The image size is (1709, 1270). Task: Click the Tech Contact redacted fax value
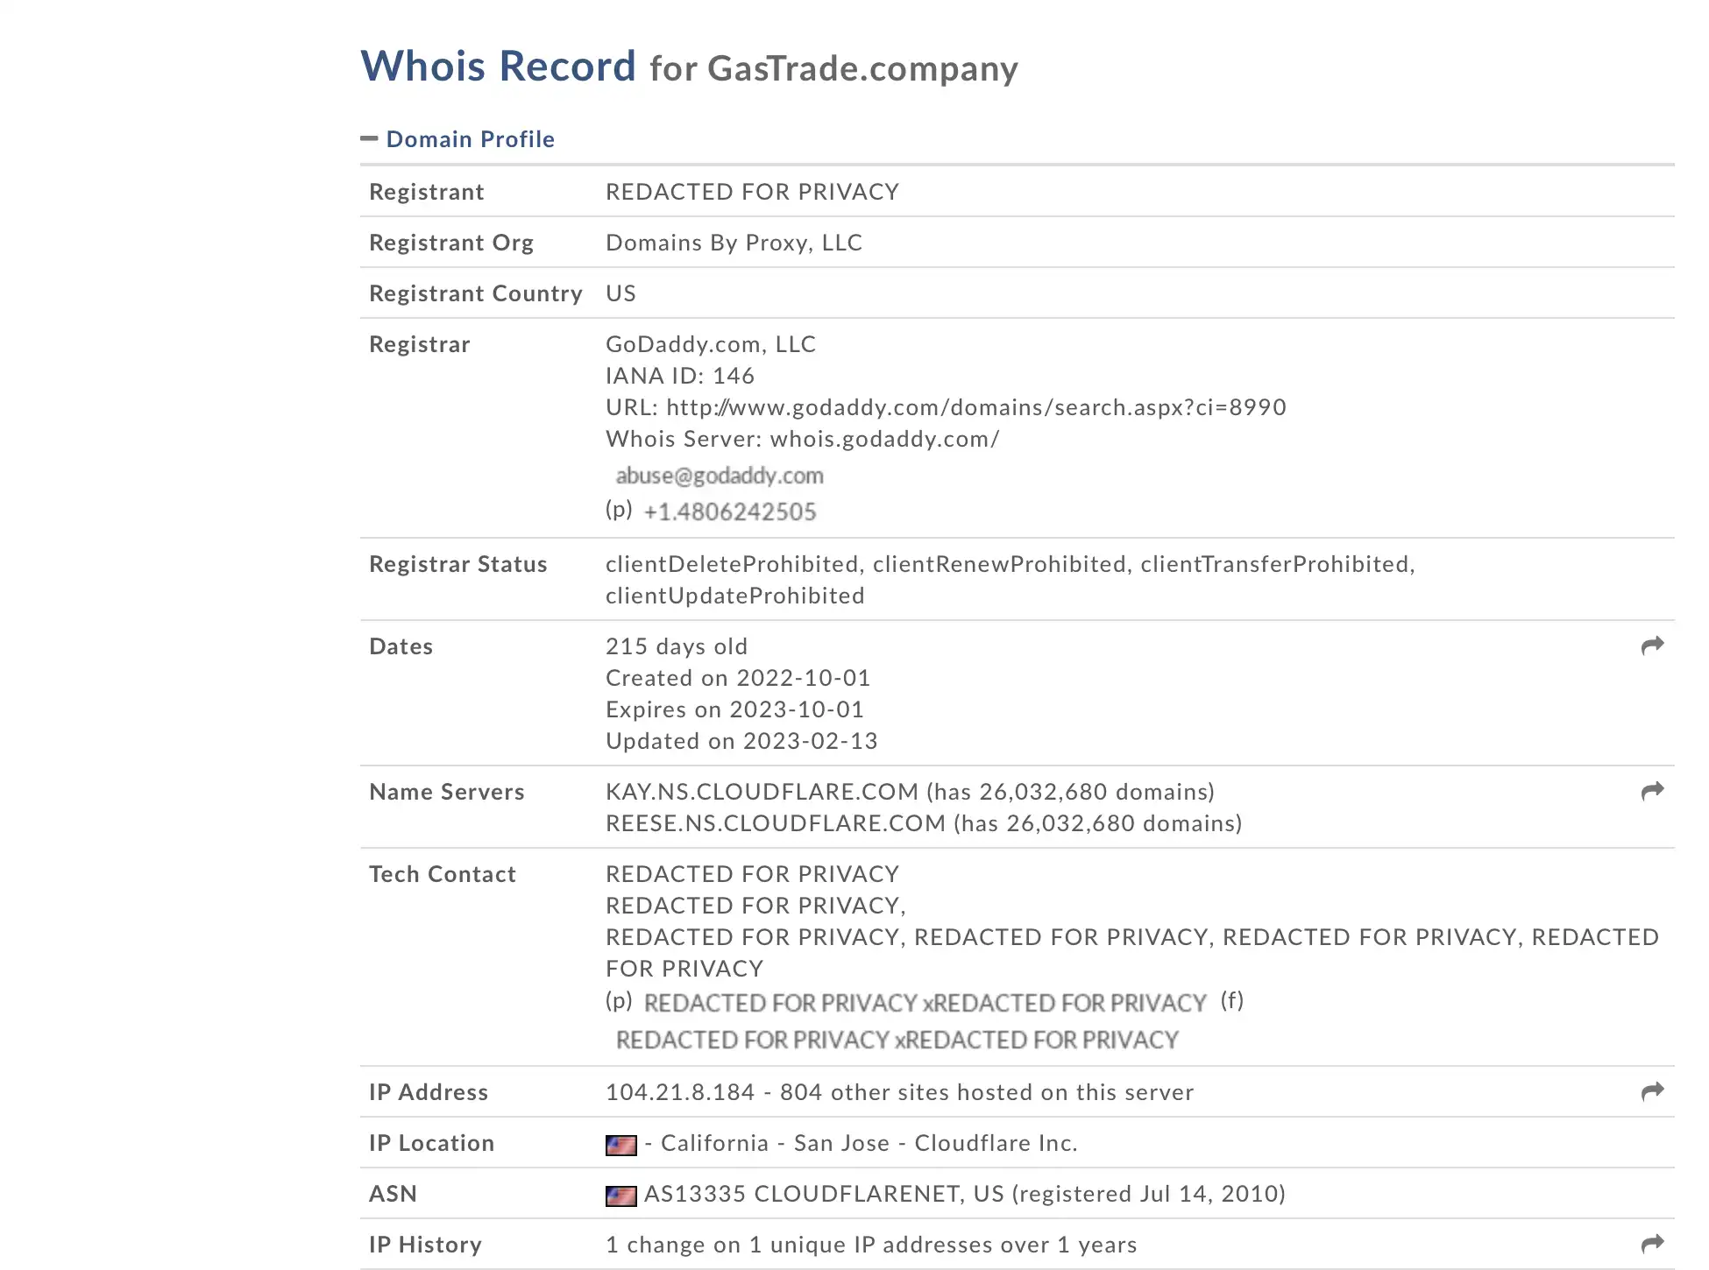[897, 1040]
